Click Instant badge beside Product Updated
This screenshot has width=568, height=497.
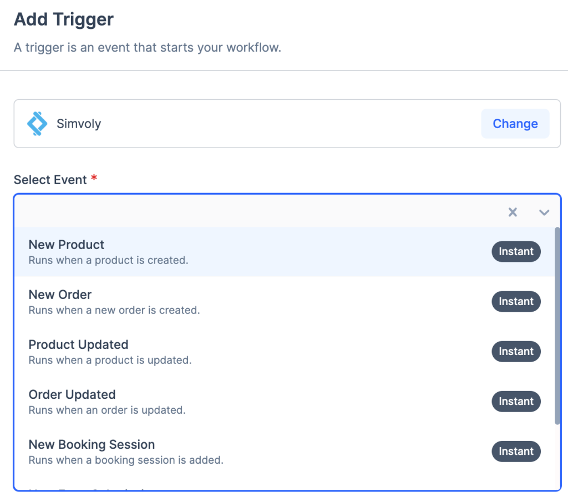click(x=516, y=351)
